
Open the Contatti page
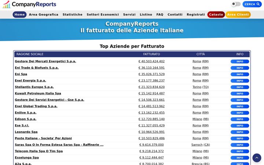[x=175, y=15]
